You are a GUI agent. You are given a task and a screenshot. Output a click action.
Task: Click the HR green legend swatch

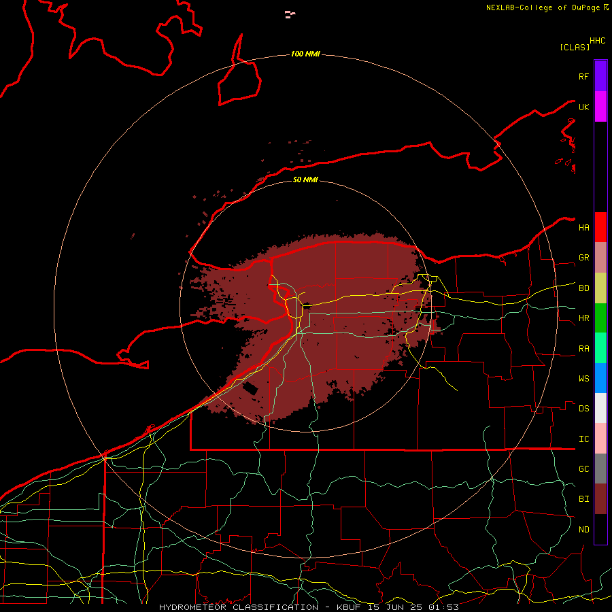pyautogui.click(x=600, y=318)
